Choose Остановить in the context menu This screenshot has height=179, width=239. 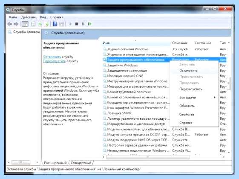tap(194, 70)
